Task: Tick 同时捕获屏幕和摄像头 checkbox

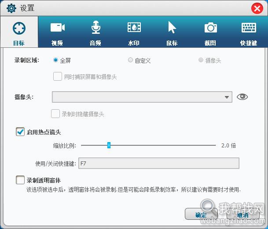Action: click(58, 76)
